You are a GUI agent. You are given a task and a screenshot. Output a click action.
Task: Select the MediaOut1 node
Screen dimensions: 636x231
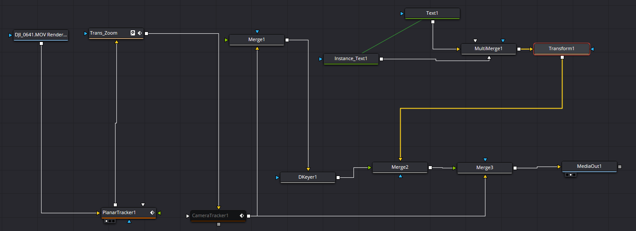589,166
